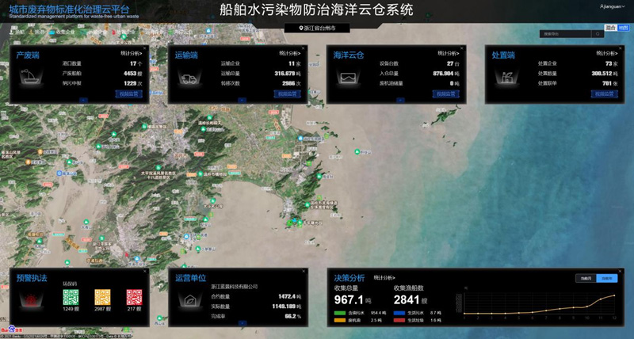Click the image icon in 海洋云仓 panel
Image resolution: width=634 pixels, height=339 pixels.
(349, 78)
